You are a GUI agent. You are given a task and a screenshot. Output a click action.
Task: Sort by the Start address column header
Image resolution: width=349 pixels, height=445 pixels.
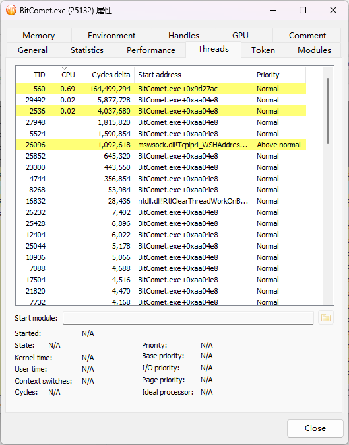[x=194, y=75]
